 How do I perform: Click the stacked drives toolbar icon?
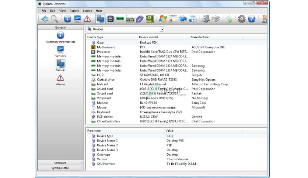coord(216,19)
